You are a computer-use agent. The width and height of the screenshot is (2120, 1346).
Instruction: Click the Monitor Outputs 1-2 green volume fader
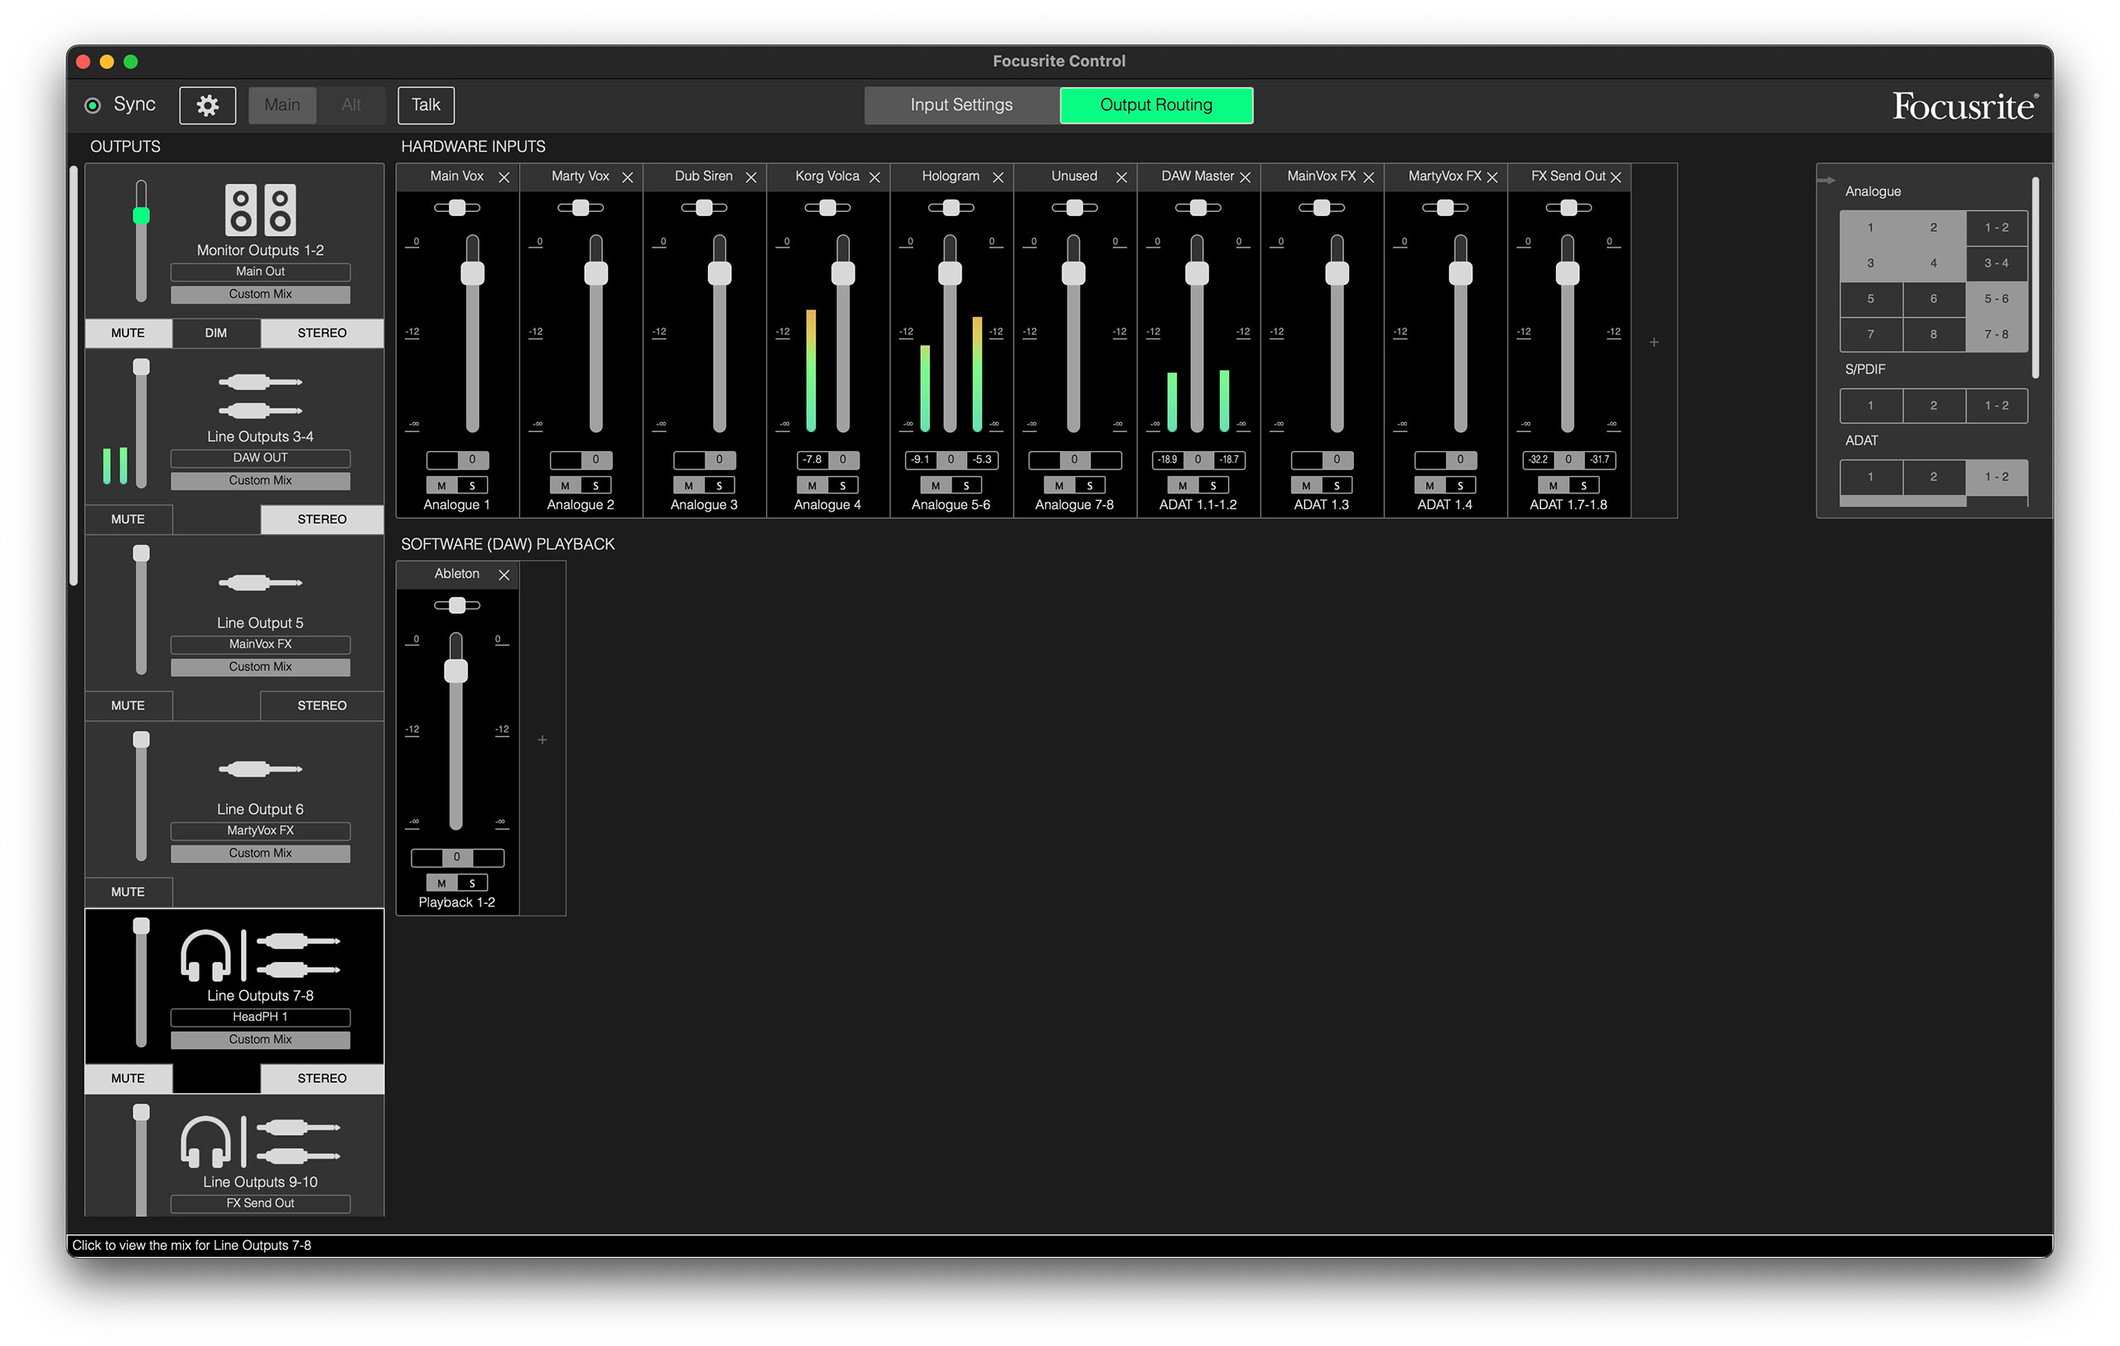point(141,214)
